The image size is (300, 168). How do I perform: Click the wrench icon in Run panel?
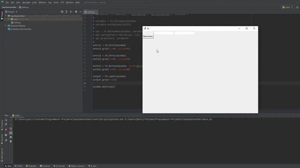point(6,125)
